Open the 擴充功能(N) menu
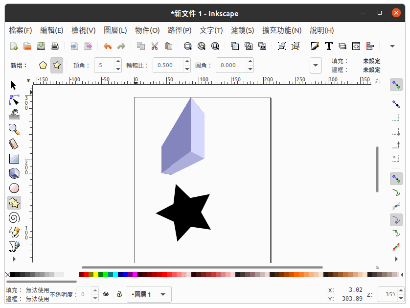 coord(282,30)
